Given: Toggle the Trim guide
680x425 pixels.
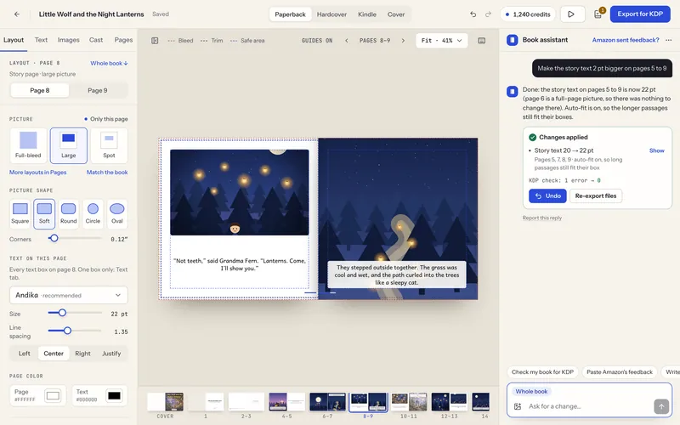Looking at the screenshot, I should 212,40.
